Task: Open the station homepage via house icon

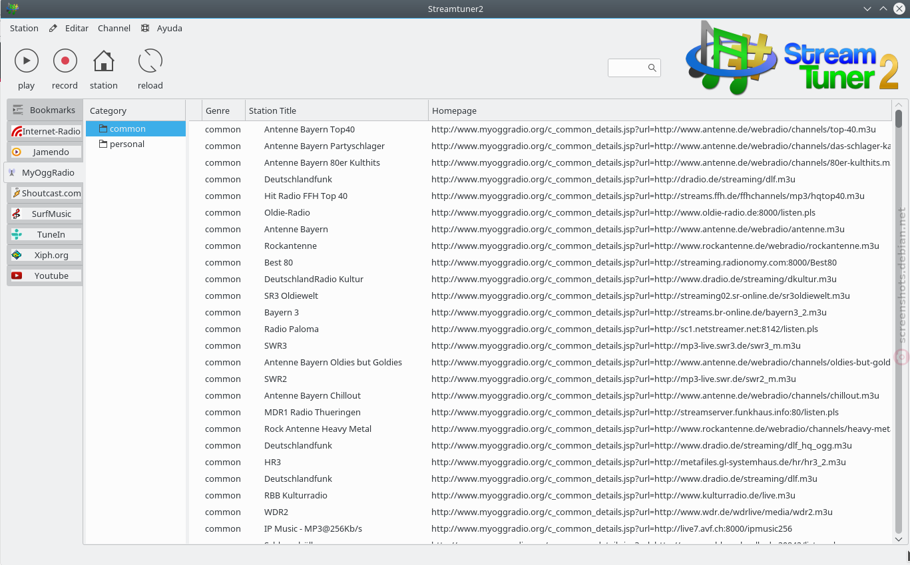Action: pyautogui.click(x=104, y=61)
